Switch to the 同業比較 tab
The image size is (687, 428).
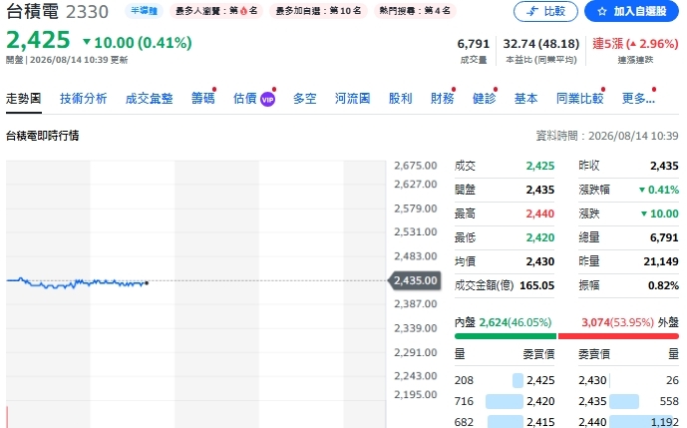pos(579,98)
